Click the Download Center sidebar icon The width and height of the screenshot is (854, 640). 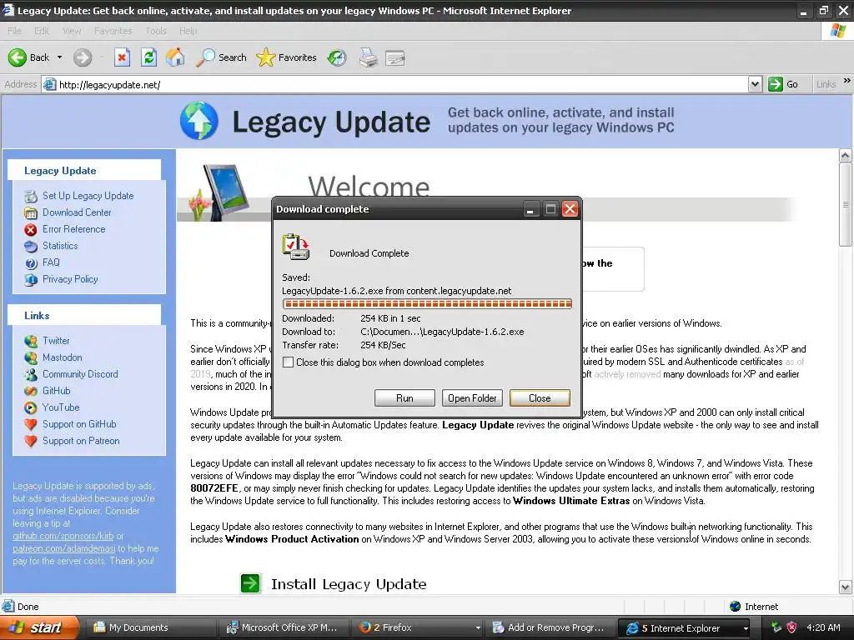(31, 212)
